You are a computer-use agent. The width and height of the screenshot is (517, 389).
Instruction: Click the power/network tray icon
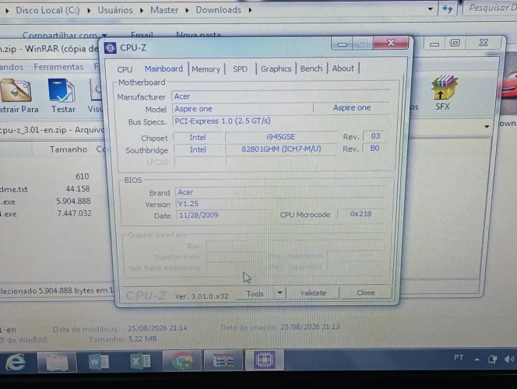[493, 359]
